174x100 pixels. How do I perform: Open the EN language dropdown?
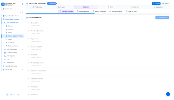click(x=12, y=95)
